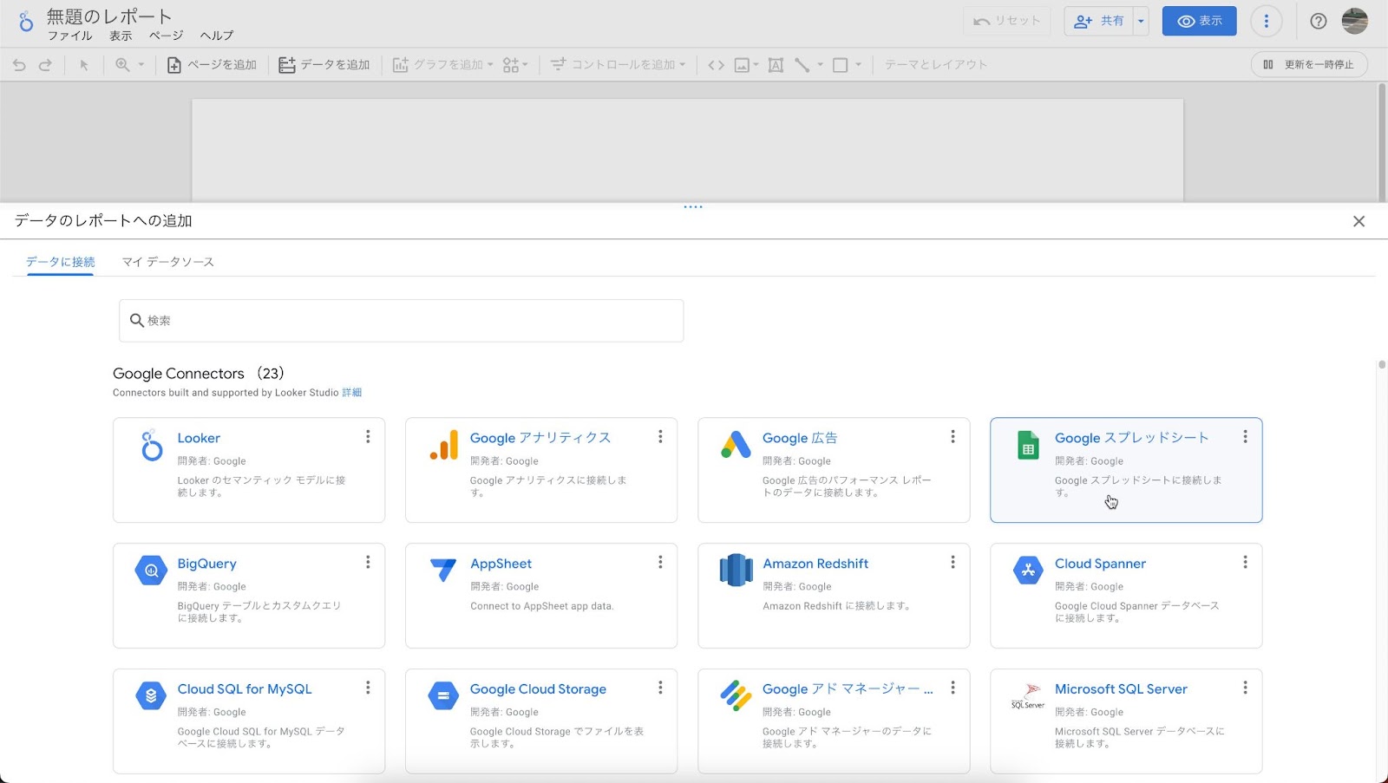Click the blue 表示 view button

click(1199, 21)
